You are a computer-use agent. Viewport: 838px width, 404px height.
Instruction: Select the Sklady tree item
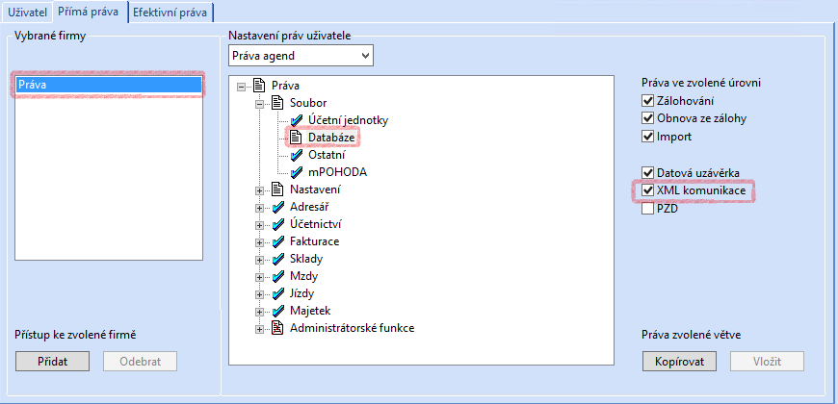coord(306,259)
